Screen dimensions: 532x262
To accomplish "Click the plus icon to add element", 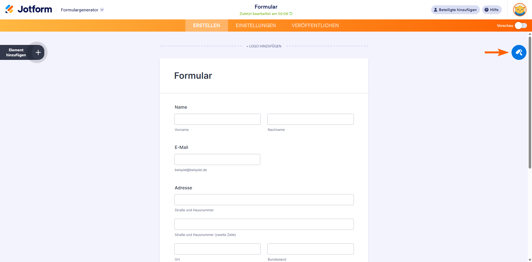I will click(x=38, y=52).
